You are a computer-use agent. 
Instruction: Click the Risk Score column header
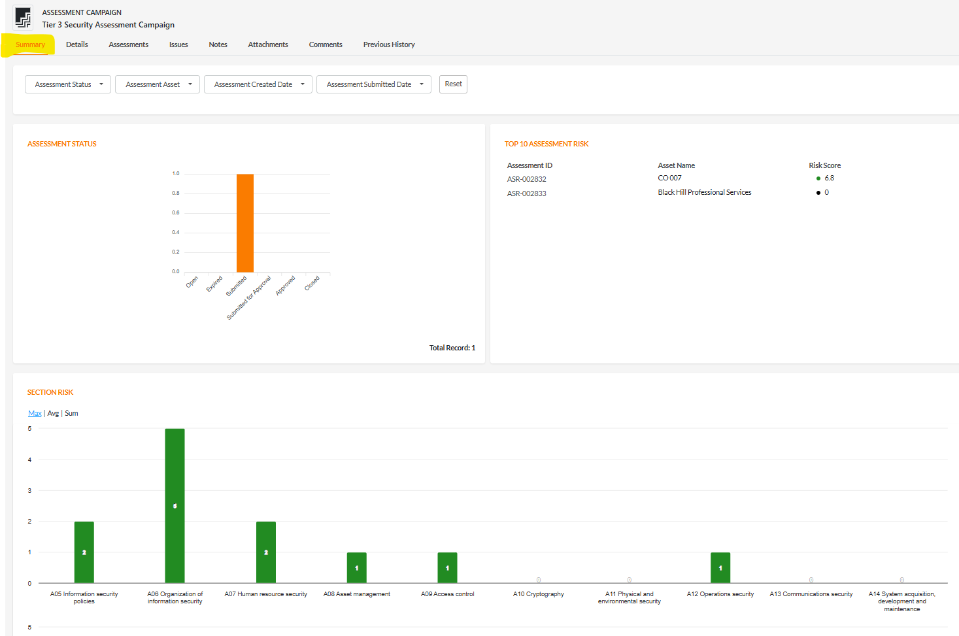(825, 165)
